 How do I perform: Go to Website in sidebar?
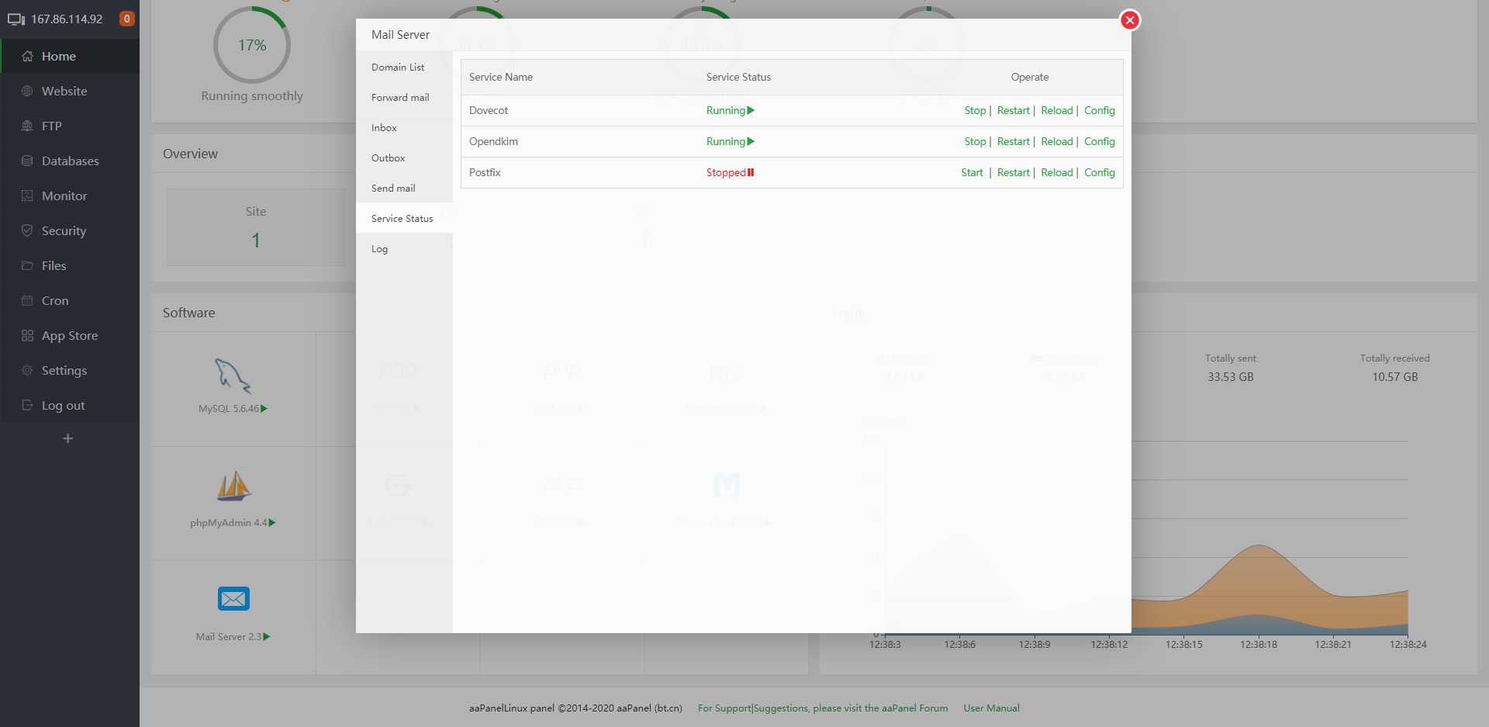(64, 92)
